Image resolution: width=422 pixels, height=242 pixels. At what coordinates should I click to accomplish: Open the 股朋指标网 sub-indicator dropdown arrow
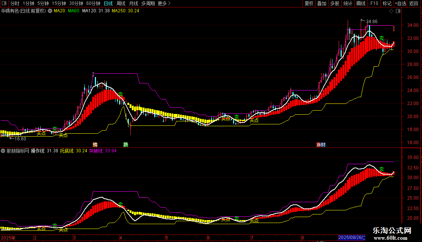[3, 151]
